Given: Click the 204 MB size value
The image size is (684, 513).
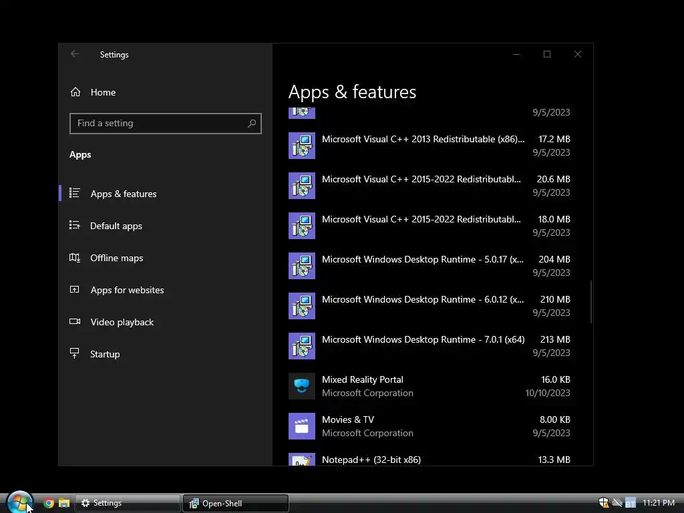Looking at the screenshot, I should (x=554, y=259).
